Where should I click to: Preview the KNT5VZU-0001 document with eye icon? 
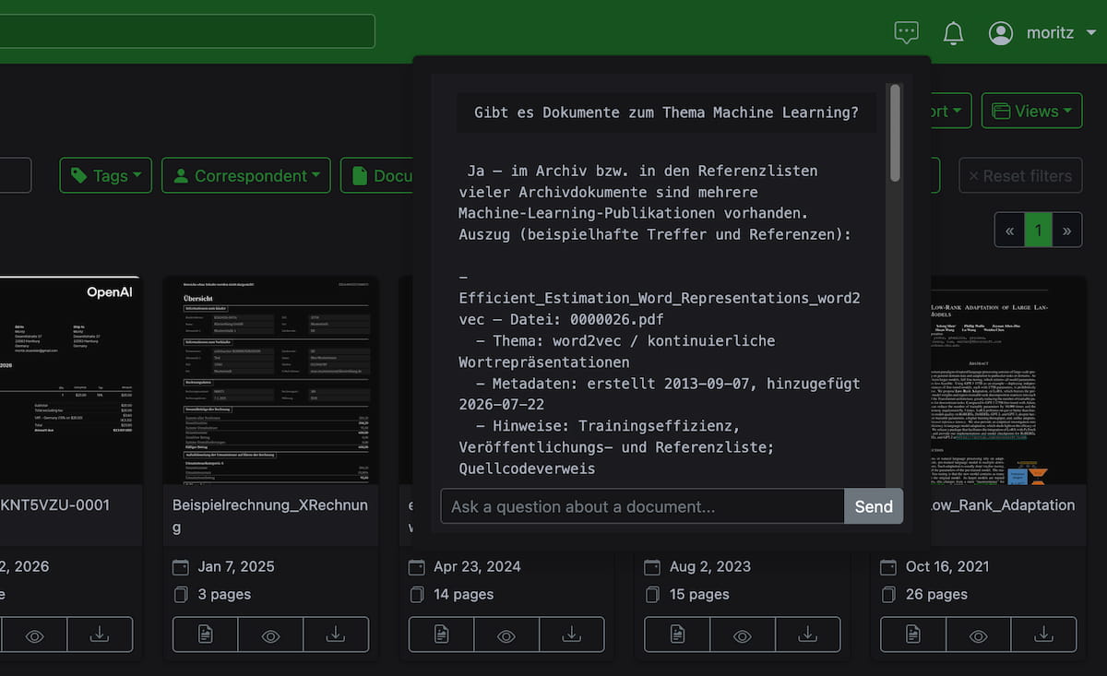pyautogui.click(x=34, y=634)
